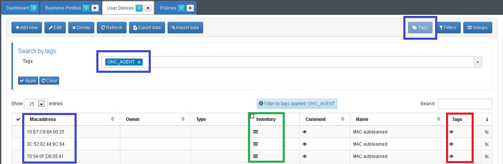Expand the Tags selection dropdown arrow
Viewport: 503px width, 164px height.
(478, 62)
